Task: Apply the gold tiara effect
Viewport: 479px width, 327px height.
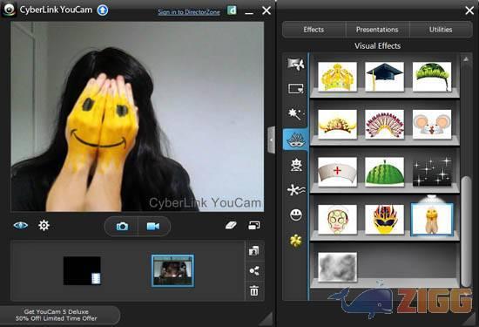Action: [x=337, y=124]
